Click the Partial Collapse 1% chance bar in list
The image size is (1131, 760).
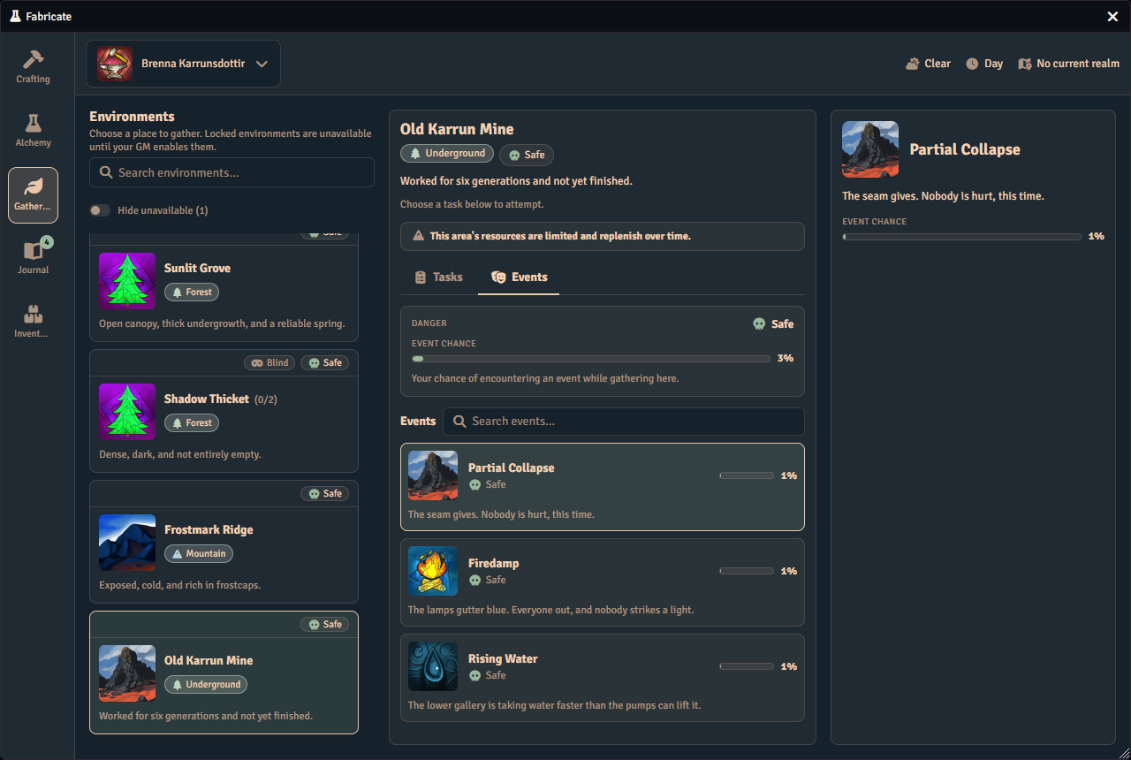pos(747,475)
